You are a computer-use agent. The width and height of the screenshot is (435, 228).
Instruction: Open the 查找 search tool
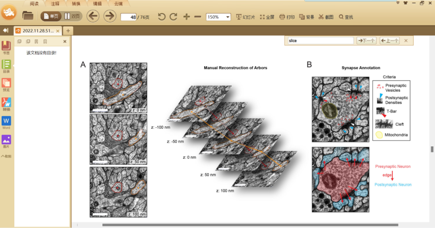346,17
